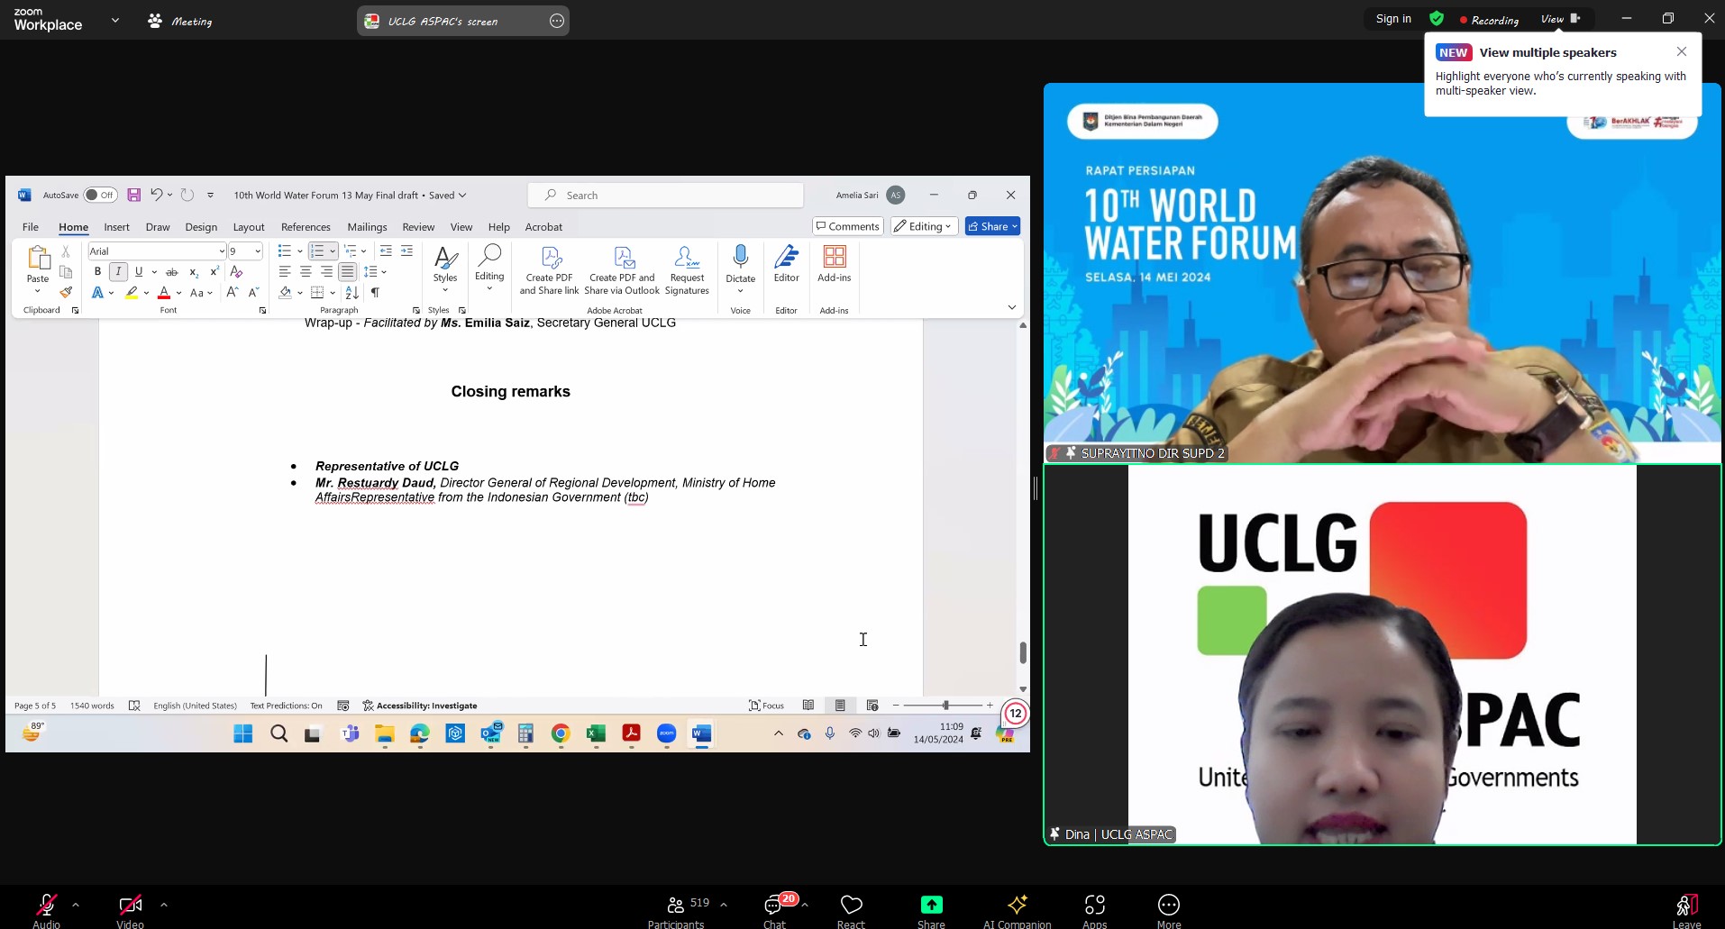Start Zoom Video button
The width and height of the screenshot is (1725, 929).
coord(130,911)
